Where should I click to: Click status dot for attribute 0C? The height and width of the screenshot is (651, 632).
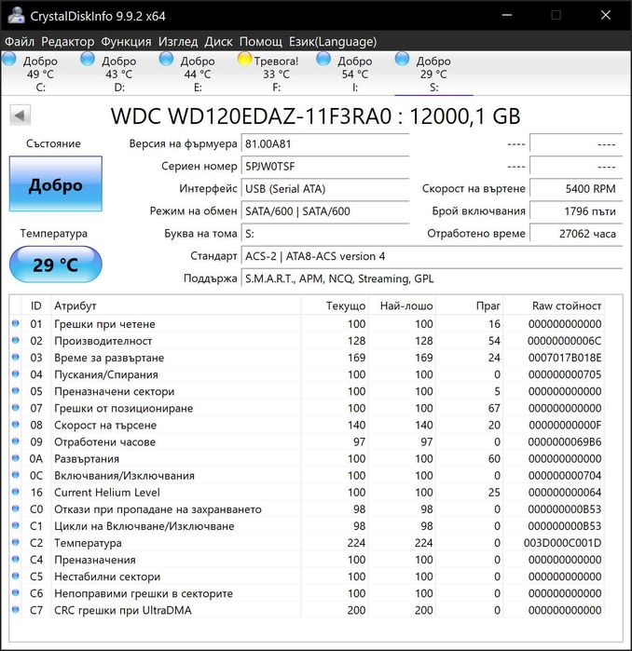point(15,475)
